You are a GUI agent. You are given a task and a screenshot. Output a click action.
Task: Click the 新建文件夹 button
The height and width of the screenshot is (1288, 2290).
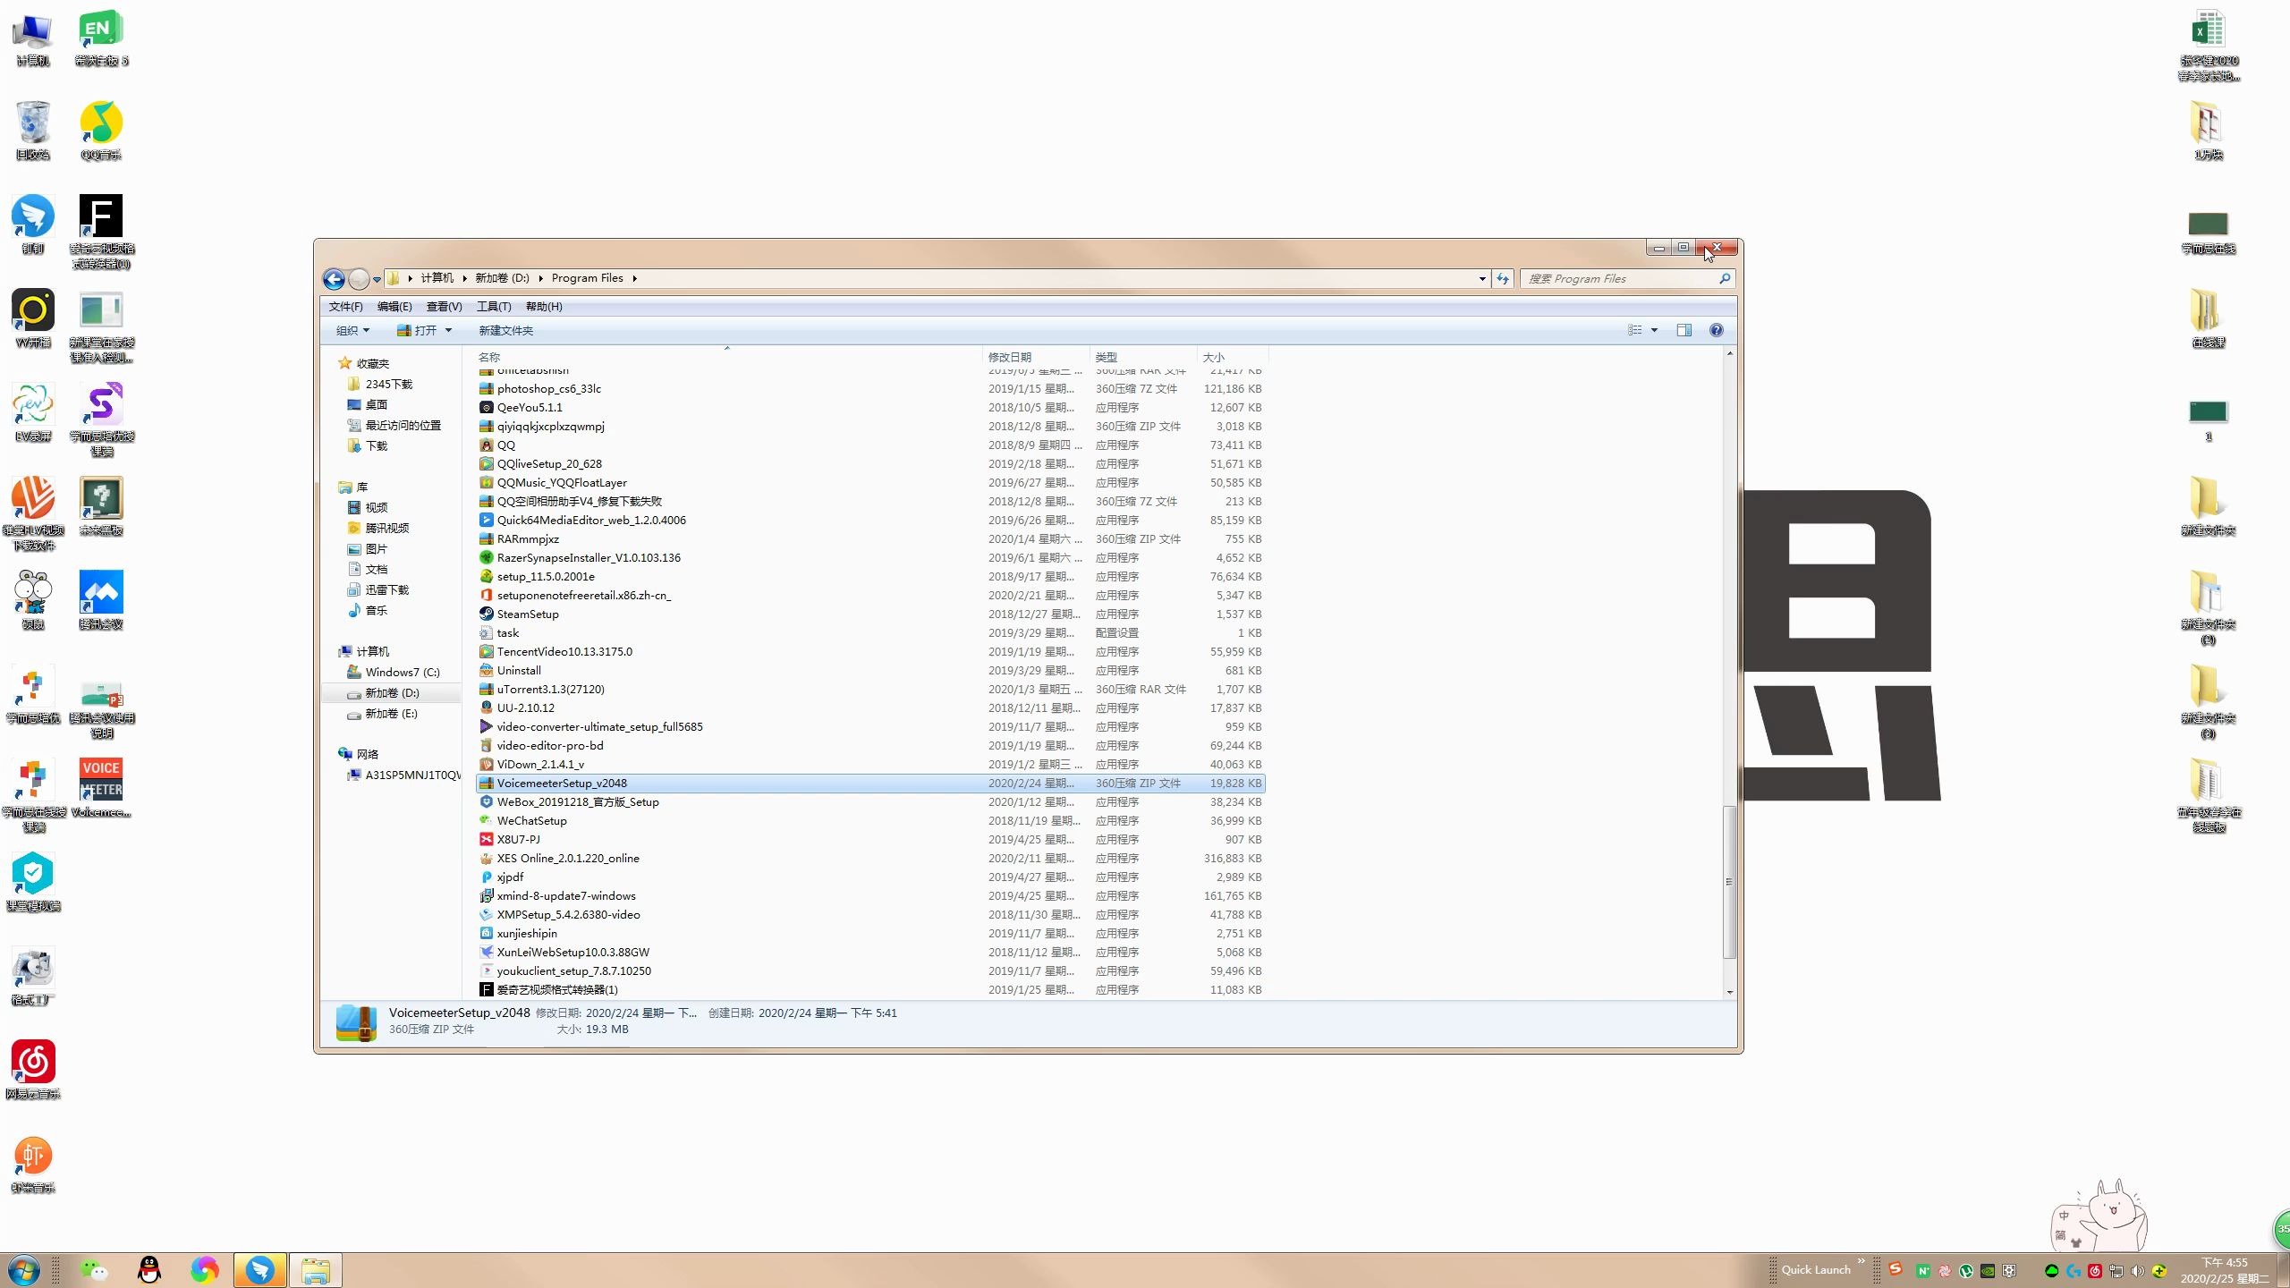[x=505, y=331]
